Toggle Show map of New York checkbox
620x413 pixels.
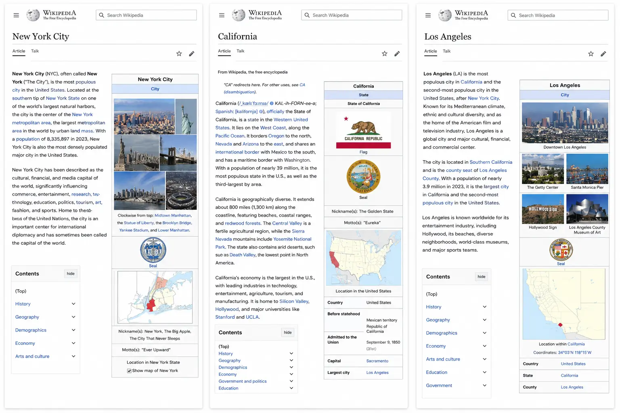click(x=129, y=371)
